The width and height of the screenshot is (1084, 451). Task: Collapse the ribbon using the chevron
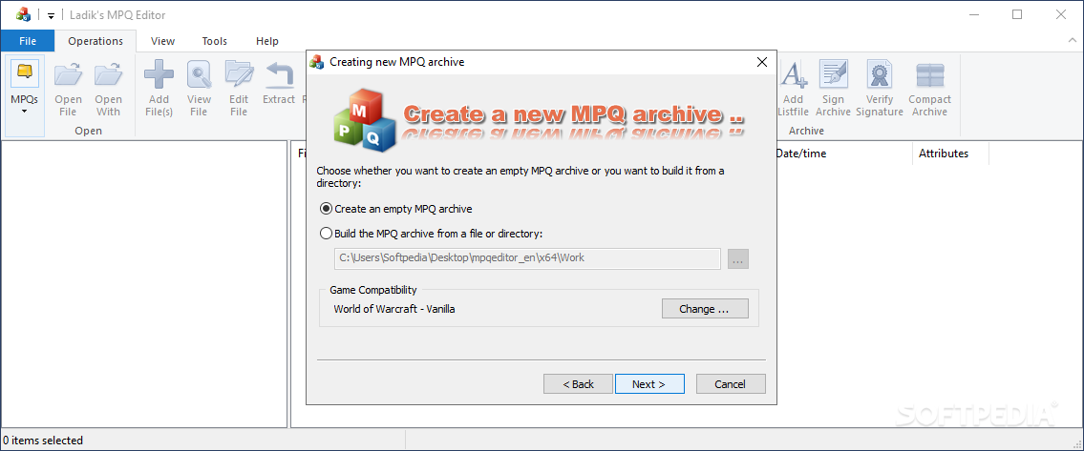(x=1072, y=41)
